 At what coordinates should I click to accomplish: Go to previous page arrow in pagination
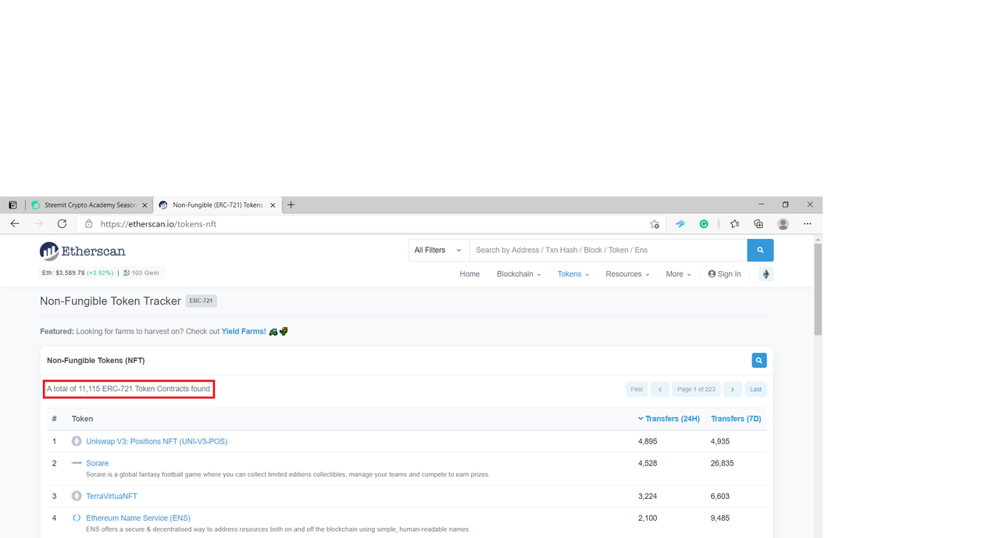tap(660, 389)
